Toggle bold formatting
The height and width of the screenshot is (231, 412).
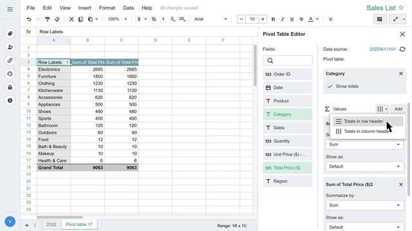coord(273,19)
